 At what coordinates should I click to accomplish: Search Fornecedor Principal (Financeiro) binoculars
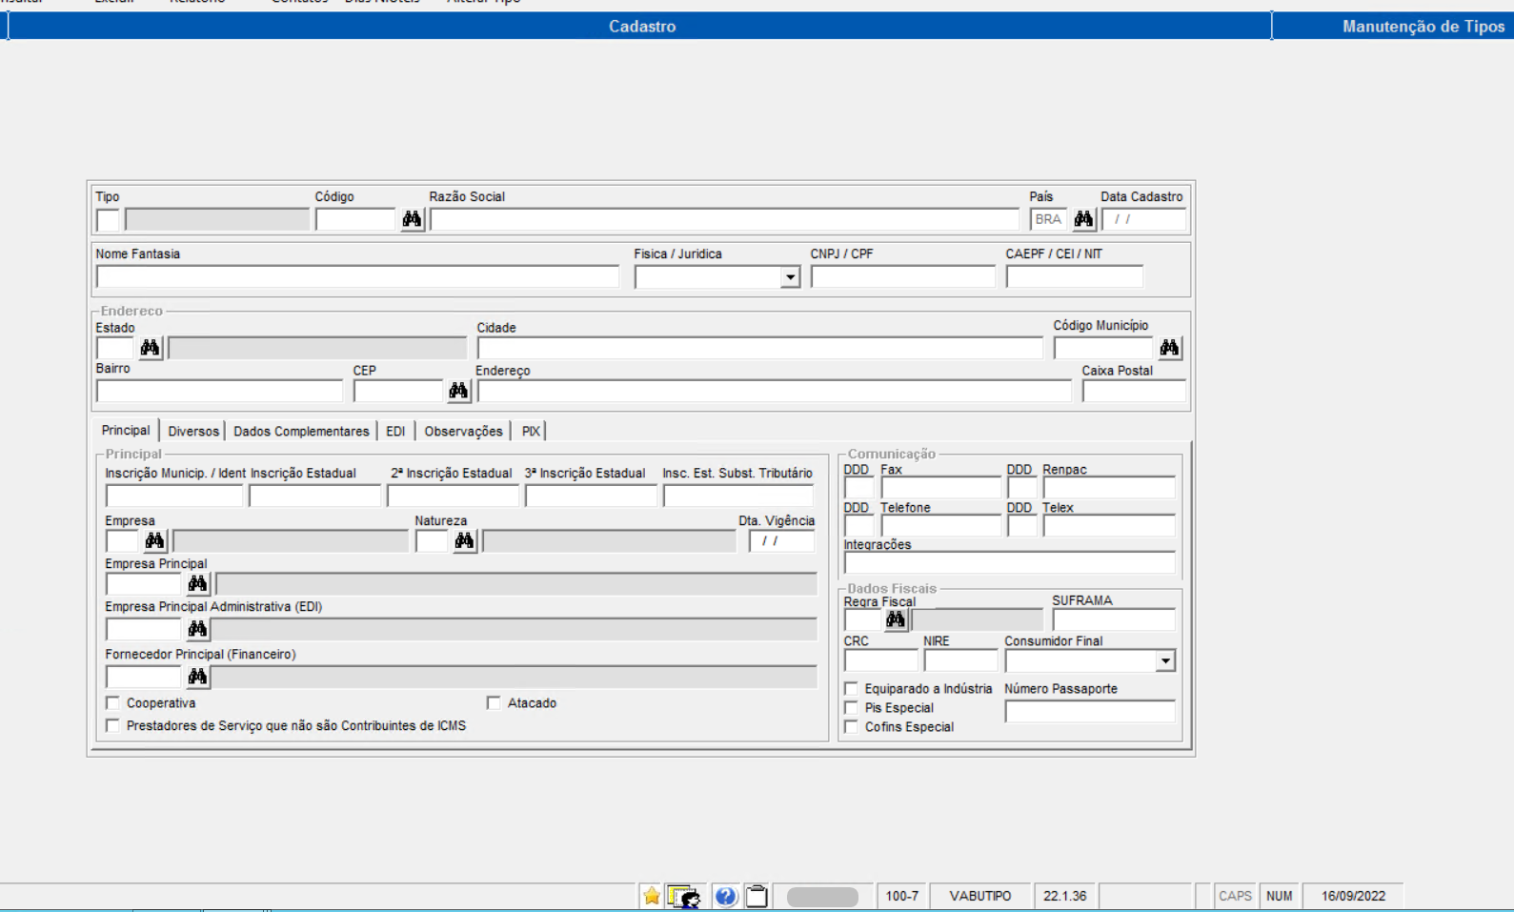click(197, 677)
